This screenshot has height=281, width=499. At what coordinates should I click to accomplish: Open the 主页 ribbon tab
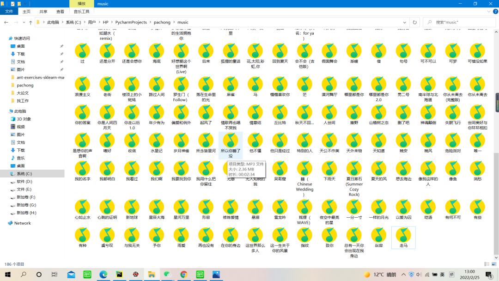26,12
